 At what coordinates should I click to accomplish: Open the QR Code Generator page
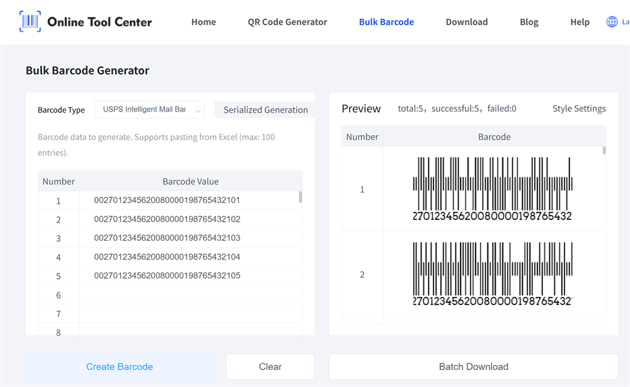[x=287, y=21]
